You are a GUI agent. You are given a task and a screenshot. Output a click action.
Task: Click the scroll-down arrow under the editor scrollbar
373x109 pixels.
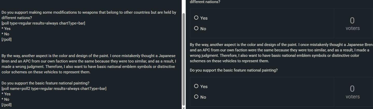[184, 108]
